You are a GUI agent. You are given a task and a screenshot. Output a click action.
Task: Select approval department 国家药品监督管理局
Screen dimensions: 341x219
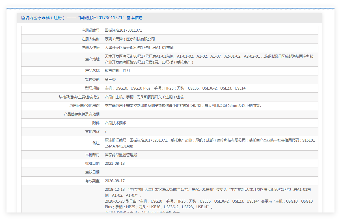(x=121, y=155)
